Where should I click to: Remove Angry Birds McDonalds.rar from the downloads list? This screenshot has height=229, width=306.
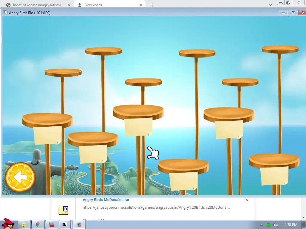(x=247, y=200)
